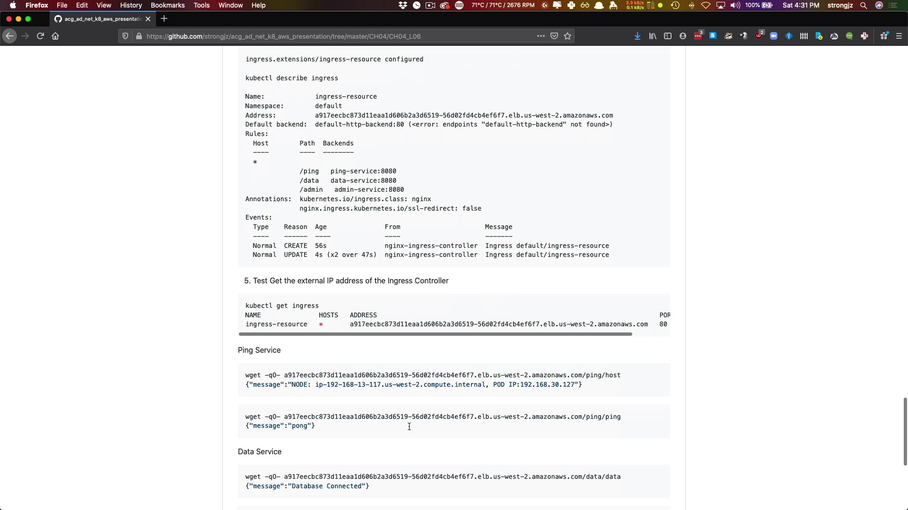This screenshot has height=510, width=908.
Task: Bookmark this page with the star
Action: [567, 36]
